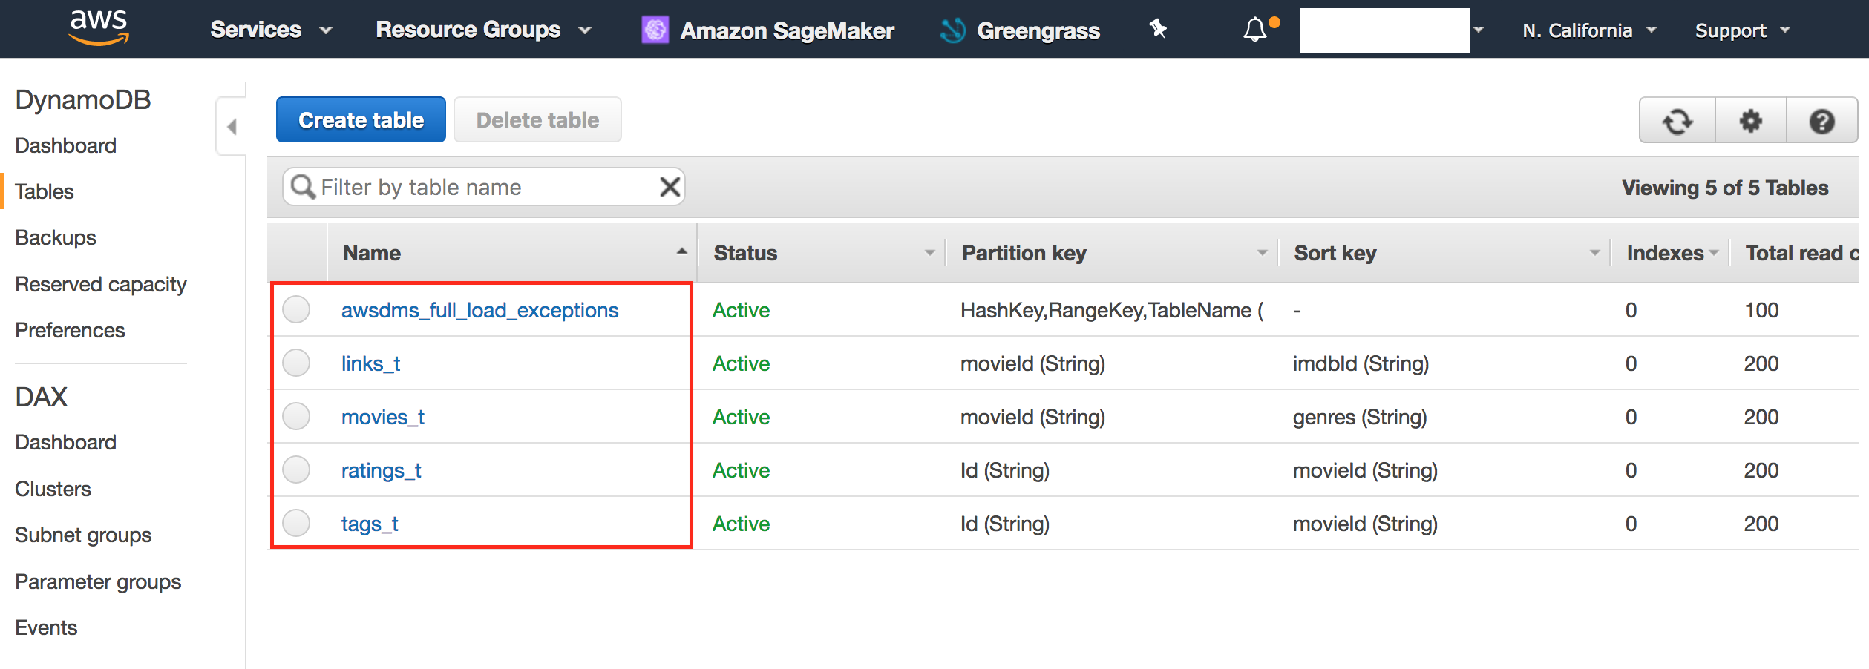Image resolution: width=1869 pixels, height=669 pixels.
Task: Open the notifications bell
Action: pyautogui.click(x=1256, y=30)
